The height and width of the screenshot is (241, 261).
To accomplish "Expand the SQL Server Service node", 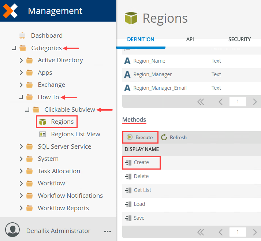I will (21, 147).
